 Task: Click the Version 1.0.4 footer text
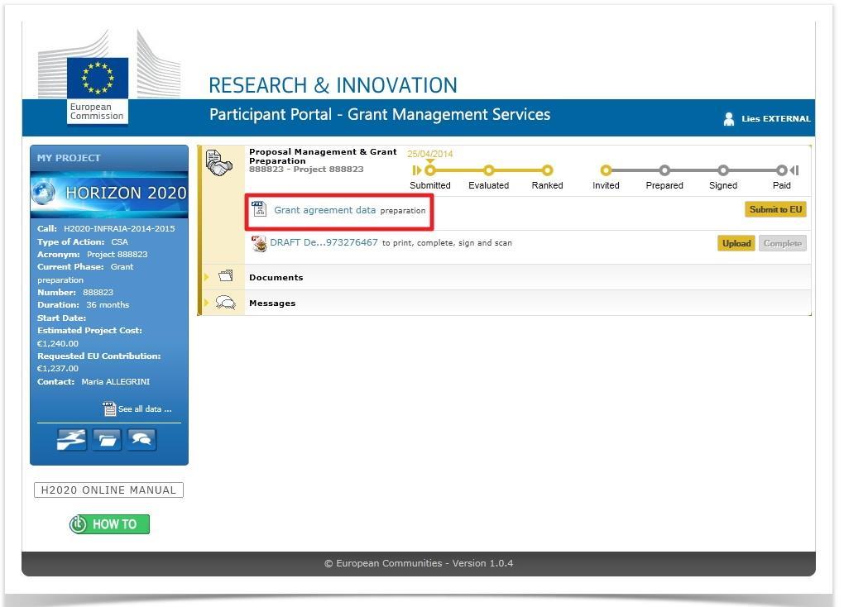pyautogui.click(x=482, y=563)
